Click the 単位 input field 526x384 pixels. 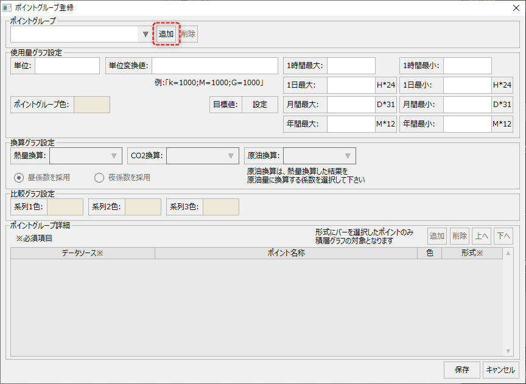tap(67, 65)
